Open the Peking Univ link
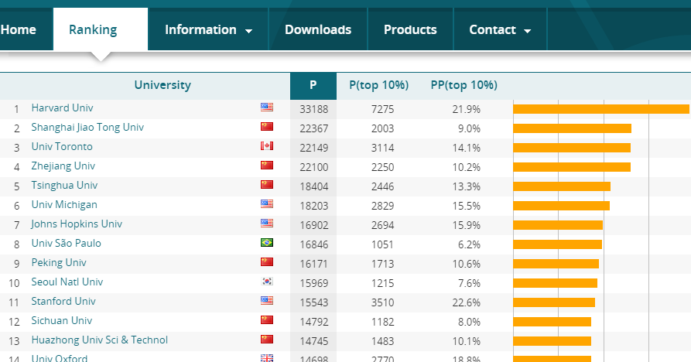This screenshot has height=362, width=691. 59,263
